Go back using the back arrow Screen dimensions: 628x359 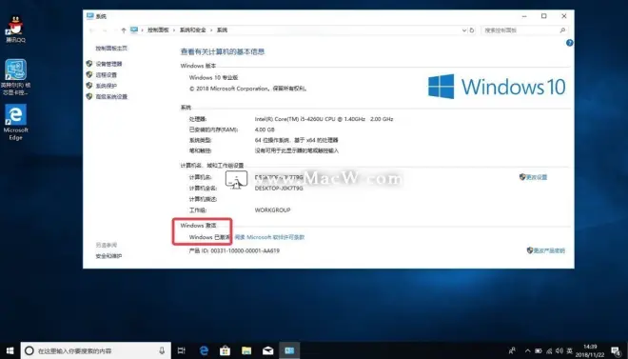(92, 30)
